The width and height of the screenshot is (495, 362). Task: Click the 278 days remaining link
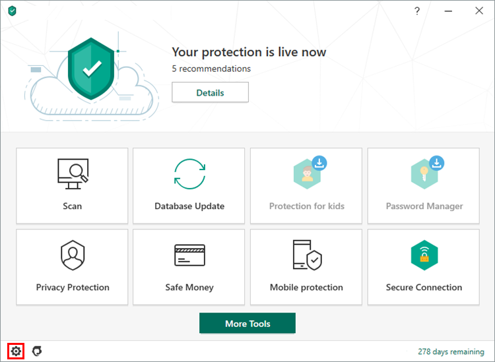(451, 351)
